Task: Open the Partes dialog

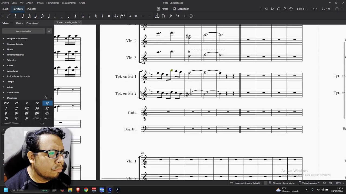Action: [x=163, y=9]
